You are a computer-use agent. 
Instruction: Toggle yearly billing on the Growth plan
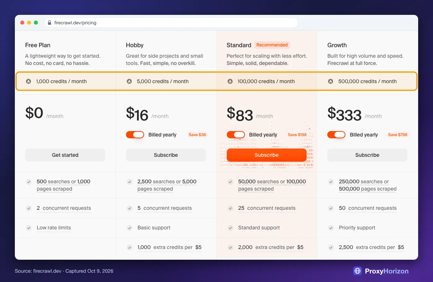(336, 135)
